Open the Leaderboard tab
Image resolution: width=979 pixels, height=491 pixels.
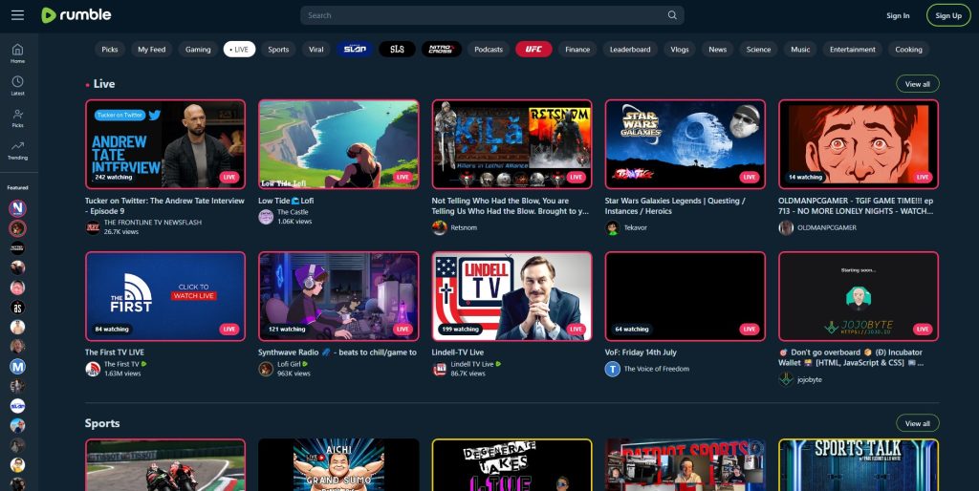[x=630, y=50]
